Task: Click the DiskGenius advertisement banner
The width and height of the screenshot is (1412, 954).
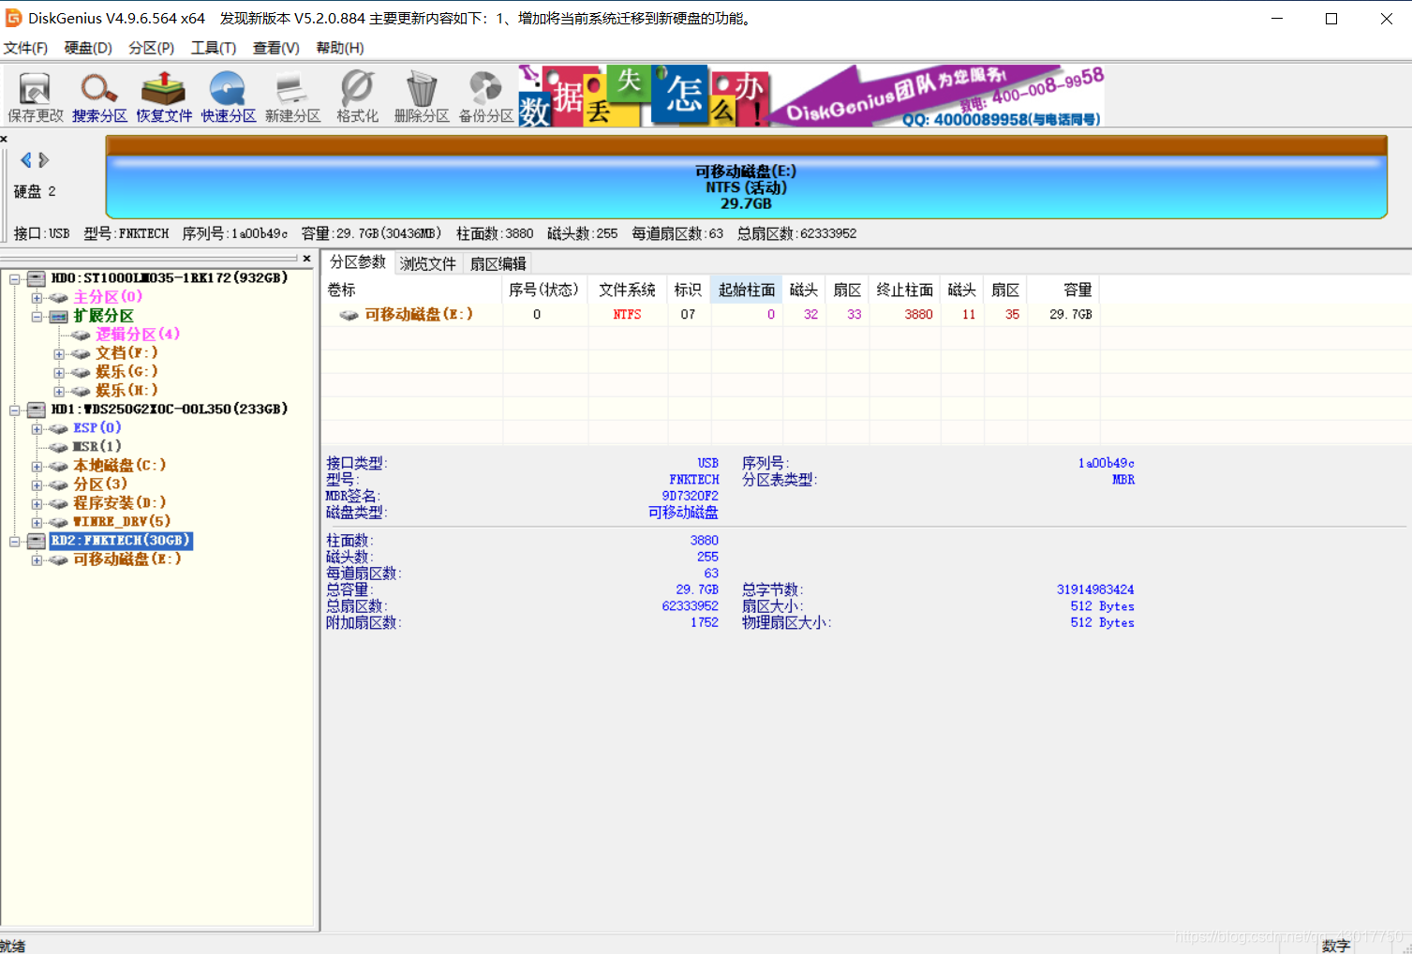Action: [x=811, y=96]
